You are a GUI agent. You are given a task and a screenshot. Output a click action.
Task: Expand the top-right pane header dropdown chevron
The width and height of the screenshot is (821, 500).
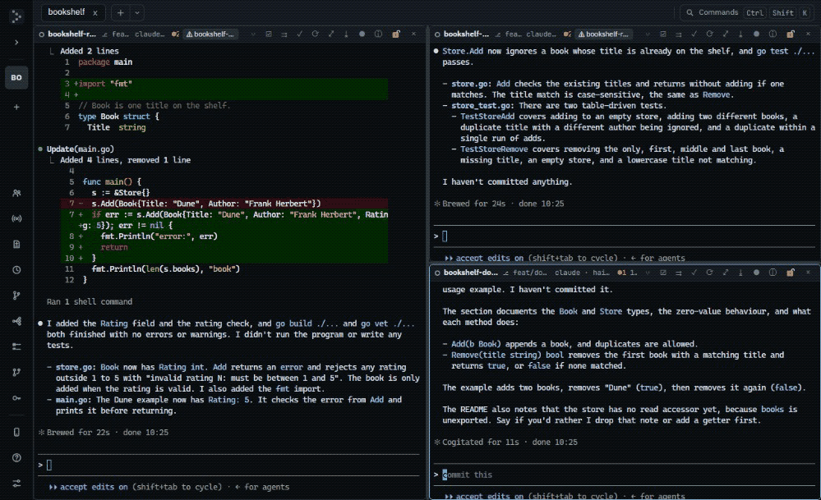pos(648,34)
